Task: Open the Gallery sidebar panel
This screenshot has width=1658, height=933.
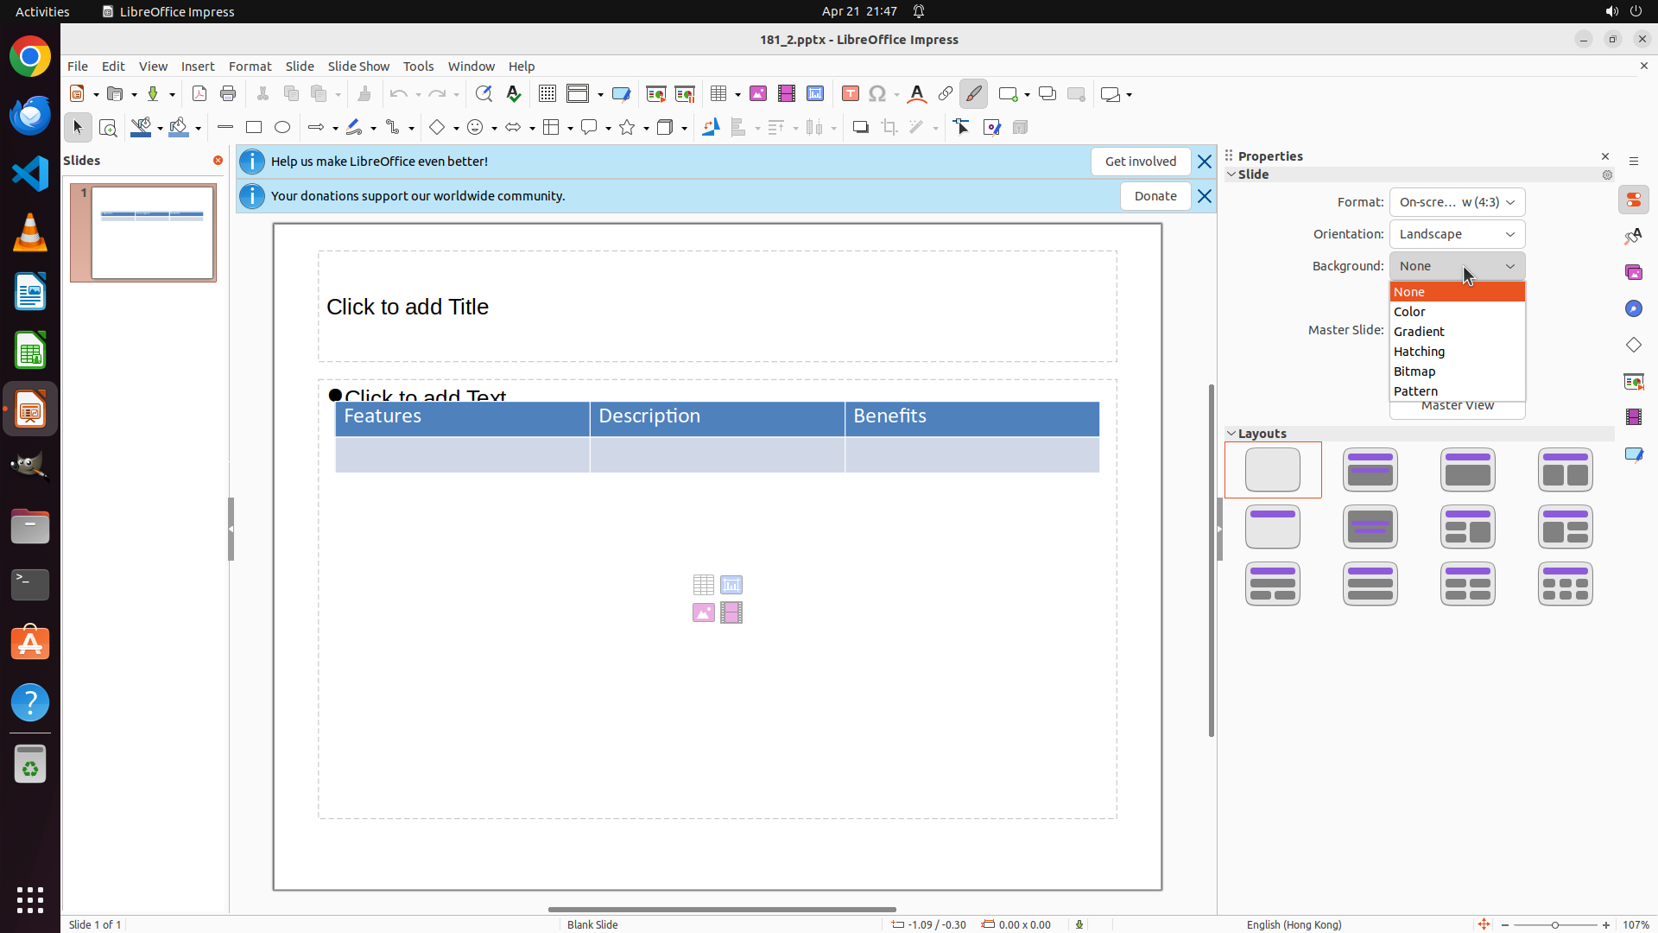Action: pos(1634,273)
